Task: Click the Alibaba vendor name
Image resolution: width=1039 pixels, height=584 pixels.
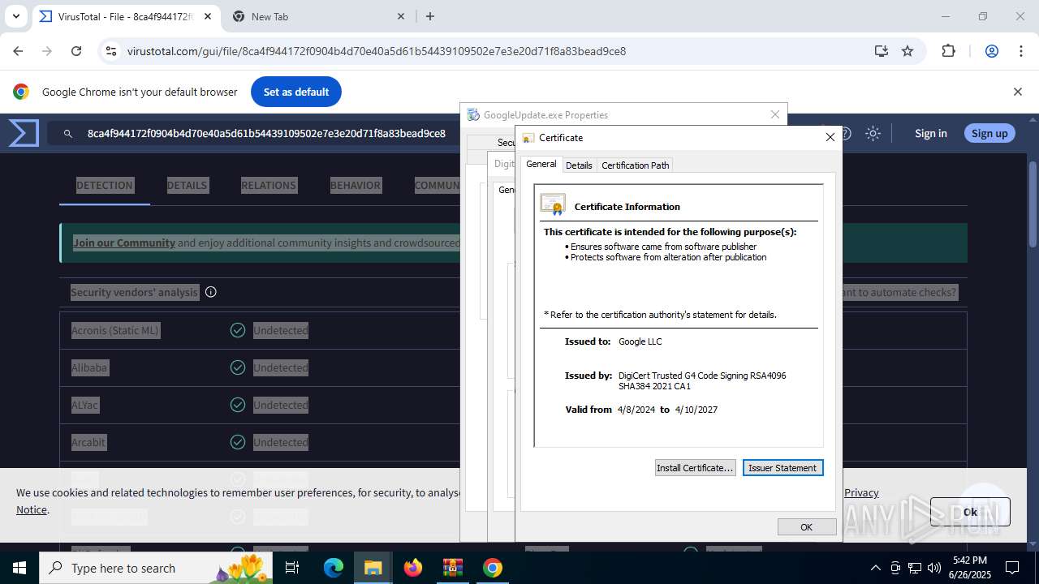Action: coord(89,367)
